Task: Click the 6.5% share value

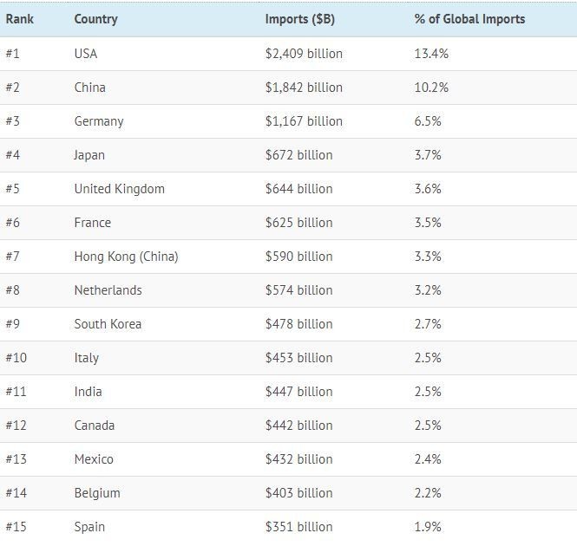Action: [428, 121]
